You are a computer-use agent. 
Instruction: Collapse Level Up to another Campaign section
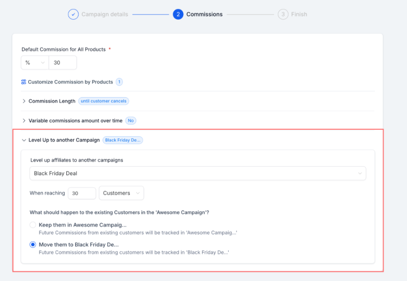tap(64, 140)
